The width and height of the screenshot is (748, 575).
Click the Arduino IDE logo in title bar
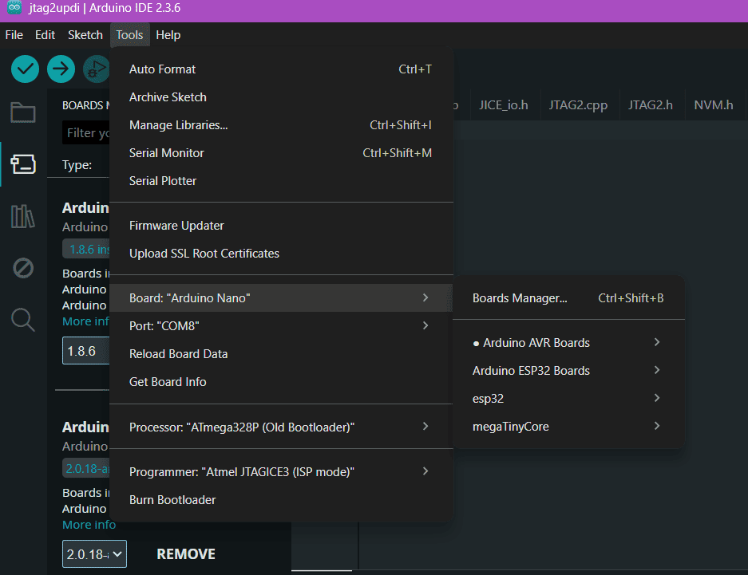tap(14, 8)
